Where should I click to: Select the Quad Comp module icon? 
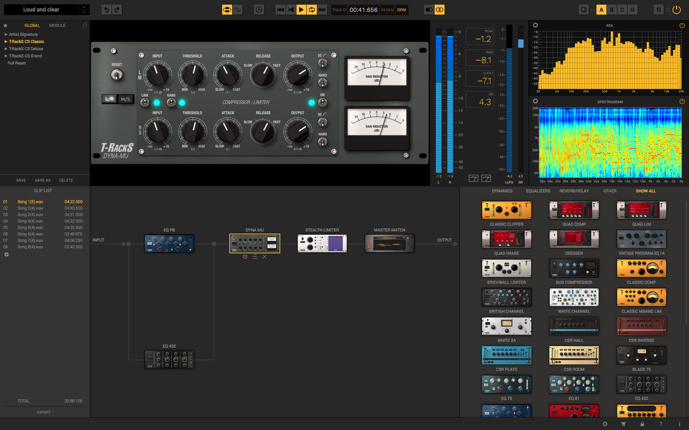click(x=574, y=210)
